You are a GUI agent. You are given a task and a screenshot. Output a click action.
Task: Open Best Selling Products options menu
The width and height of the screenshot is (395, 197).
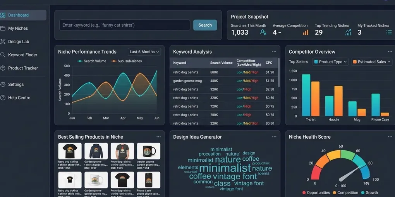[x=158, y=137]
